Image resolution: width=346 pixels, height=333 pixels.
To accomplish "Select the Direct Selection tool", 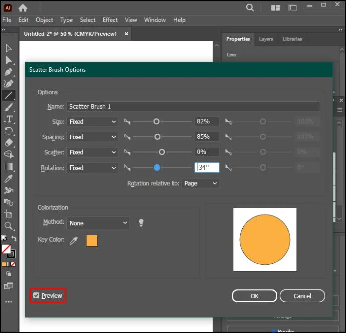I will pos(9,60).
